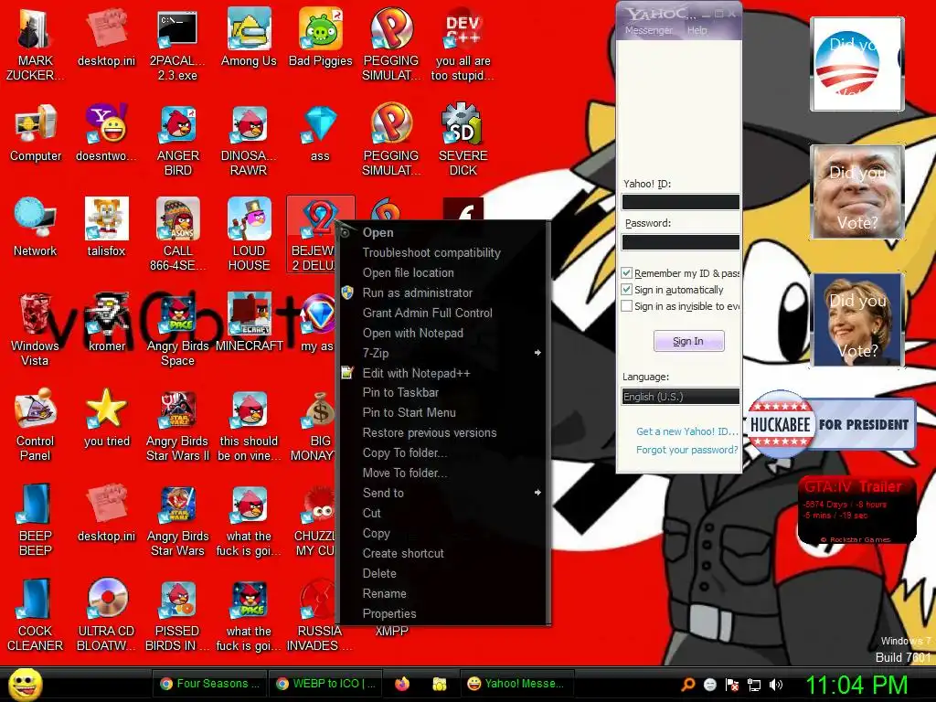Select the Computer desktop icon
This screenshot has height=702, width=936.
pos(36,133)
